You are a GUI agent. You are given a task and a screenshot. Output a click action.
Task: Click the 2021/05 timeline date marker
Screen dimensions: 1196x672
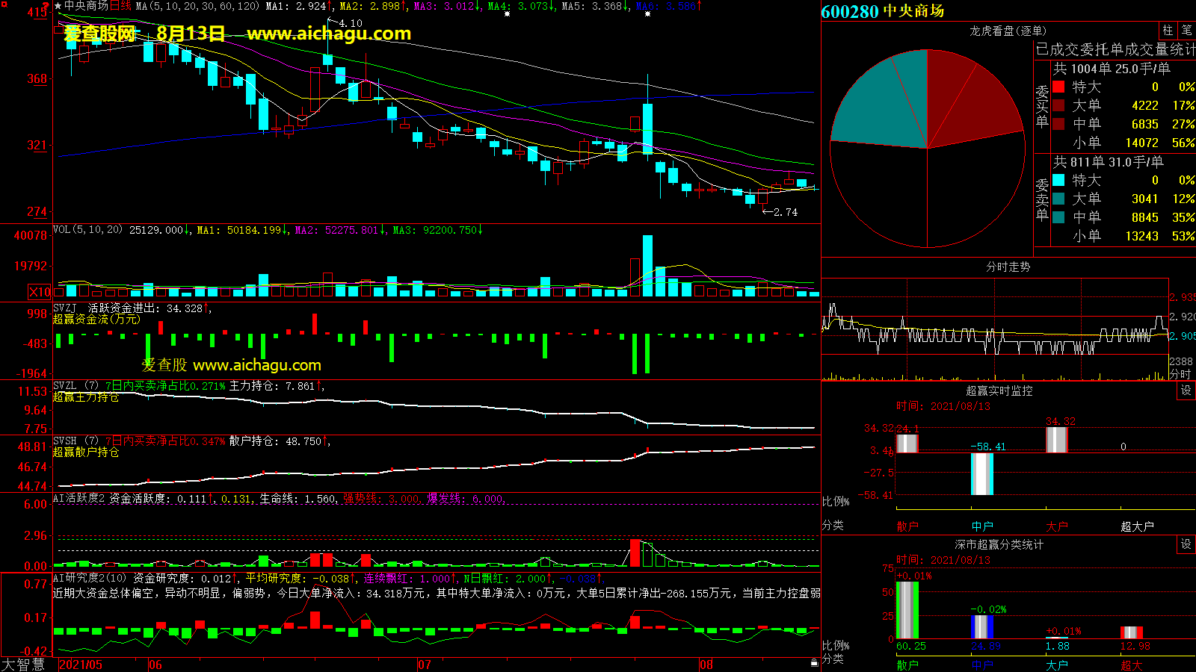tap(81, 665)
